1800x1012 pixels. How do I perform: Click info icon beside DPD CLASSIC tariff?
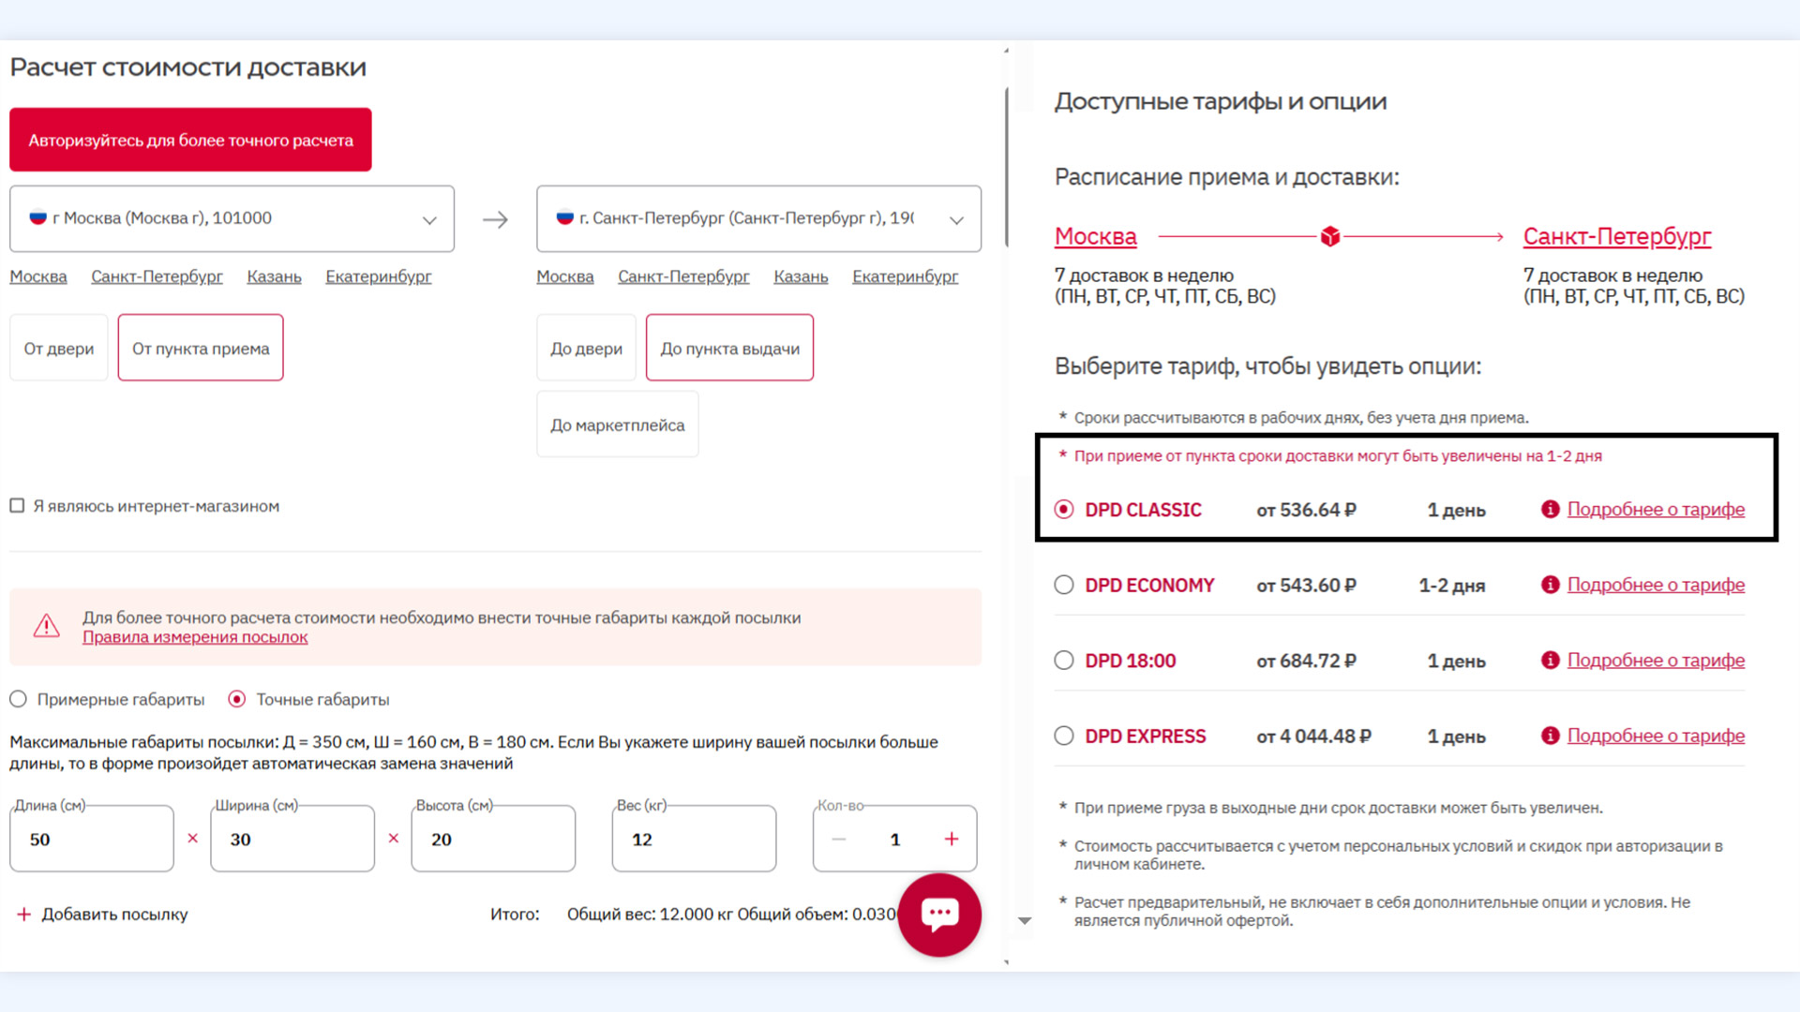(x=1551, y=510)
